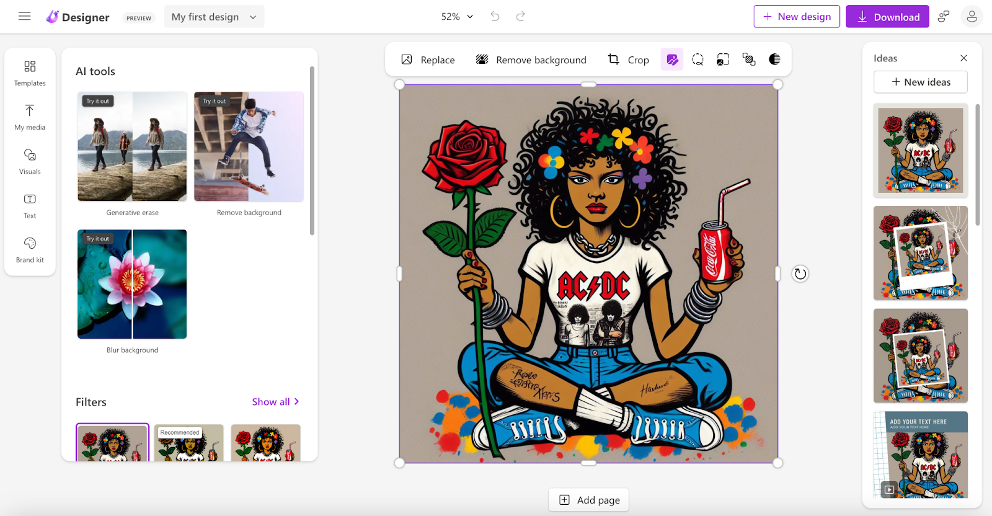Click the set as background icon
Image resolution: width=992 pixels, height=516 pixels.
tap(723, 60)
